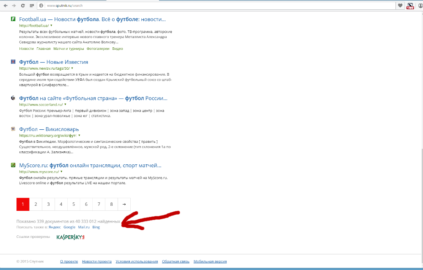Click the http://www.newizv.ru/tags/50/ URL
This screenshot has height=270, width=423.
(x=44, y=68)
